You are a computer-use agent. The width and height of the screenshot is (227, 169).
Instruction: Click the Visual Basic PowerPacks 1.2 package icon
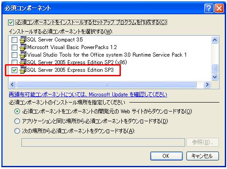(x=23, y=47)
